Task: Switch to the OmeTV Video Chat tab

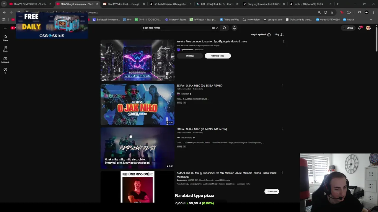Action: click(124, 4)
